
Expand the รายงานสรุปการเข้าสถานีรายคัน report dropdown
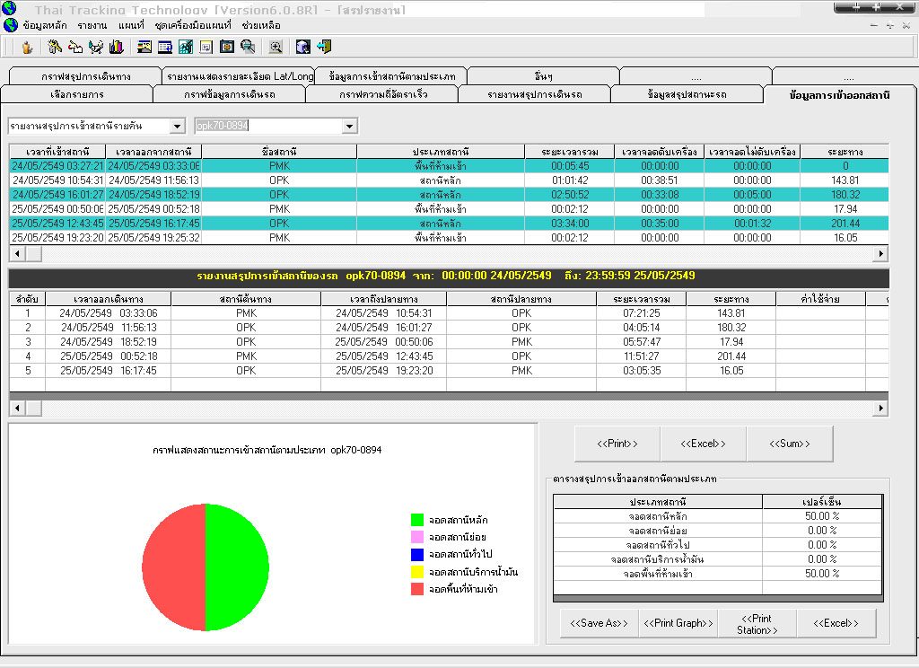[177, 127]
